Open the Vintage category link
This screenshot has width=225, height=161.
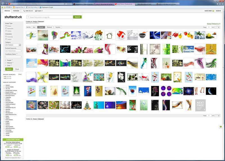(x=7, y=135)
